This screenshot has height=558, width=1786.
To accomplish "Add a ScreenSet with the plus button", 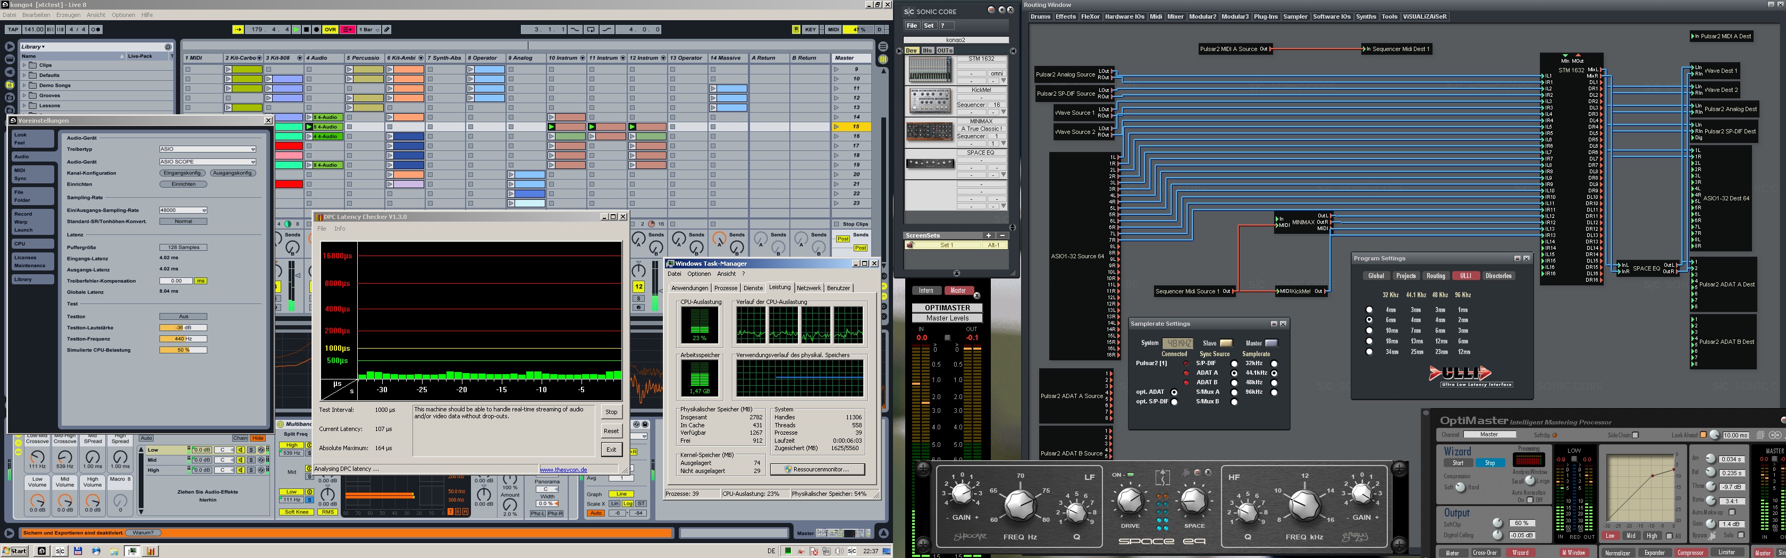I will point(989,235).
